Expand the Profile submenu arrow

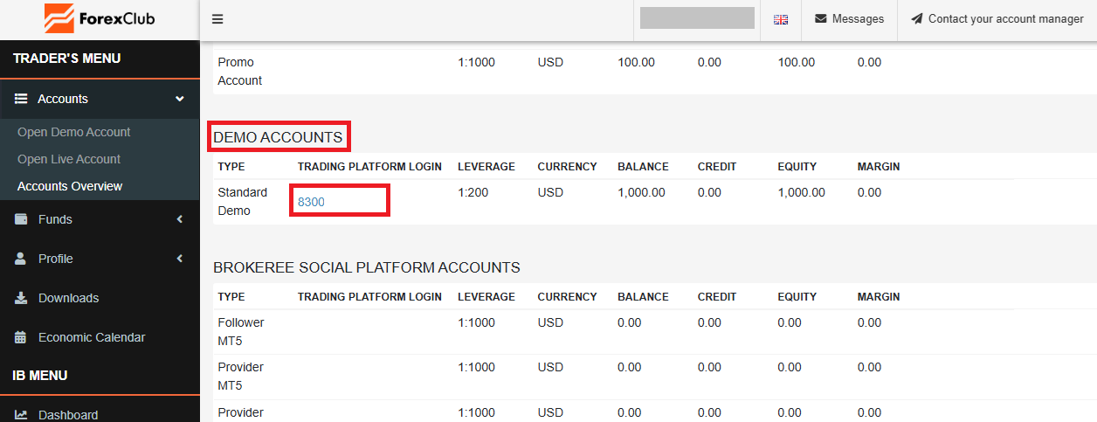180,259
